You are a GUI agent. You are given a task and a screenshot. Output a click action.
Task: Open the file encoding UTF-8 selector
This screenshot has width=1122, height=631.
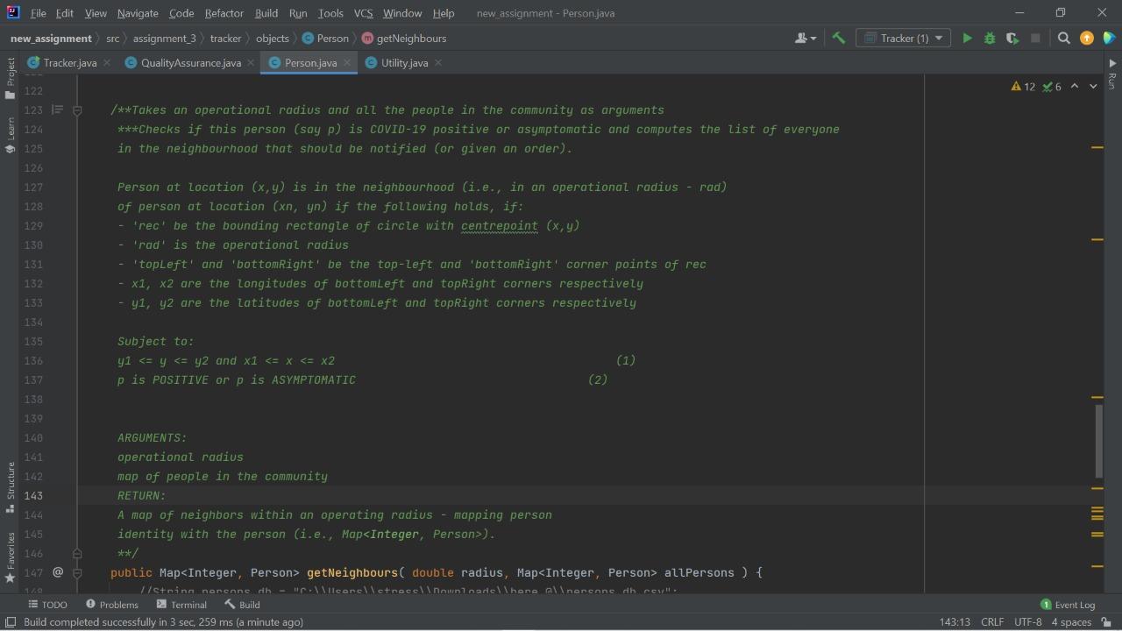pos(1027,621)
